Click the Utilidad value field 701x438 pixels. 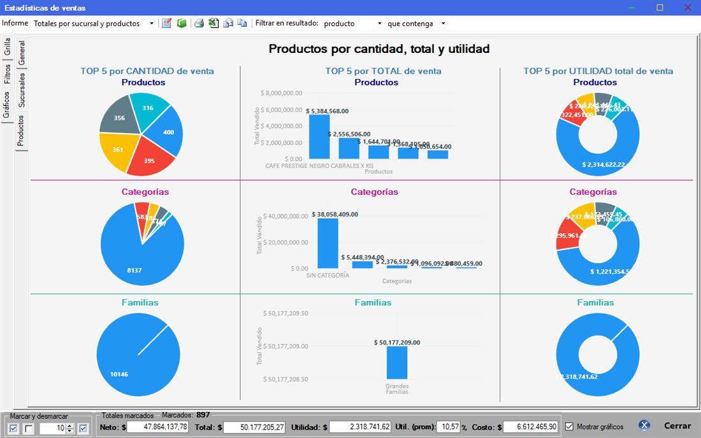pos(360,427)
